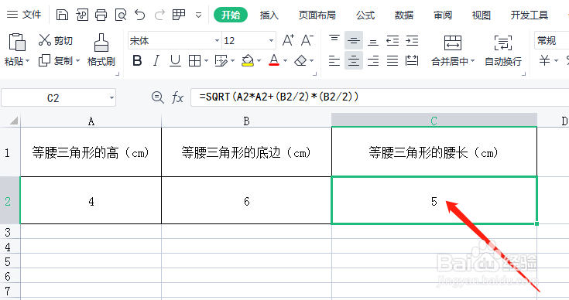The height and width of the screenshot is (300, 569).
Task: Expand the eraser dropdown arrow
Action: coord(312,61)
